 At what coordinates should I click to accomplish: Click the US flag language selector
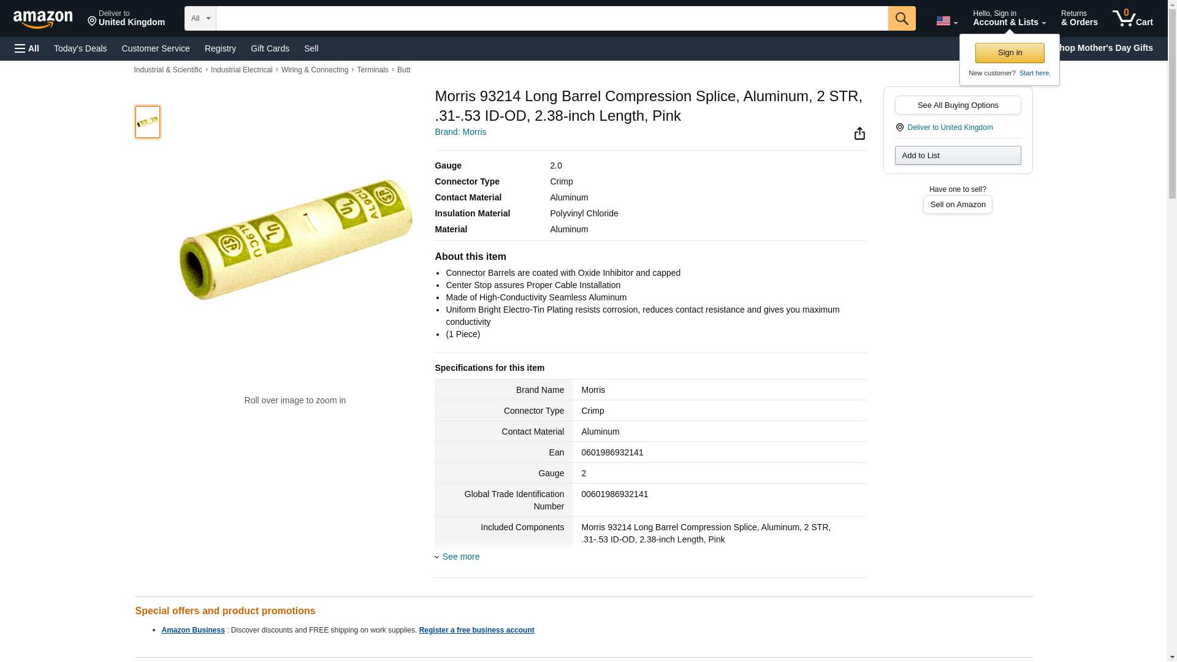[x=947, y=21]
